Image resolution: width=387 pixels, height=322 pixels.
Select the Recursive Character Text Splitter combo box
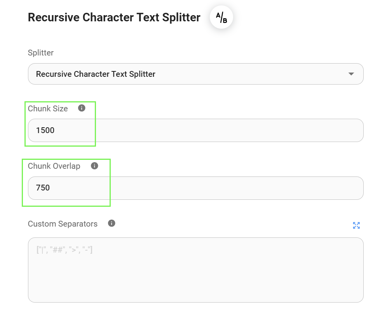[x=187, y=74]
